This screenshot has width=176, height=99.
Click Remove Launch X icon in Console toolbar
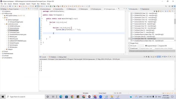click(146, 57)
